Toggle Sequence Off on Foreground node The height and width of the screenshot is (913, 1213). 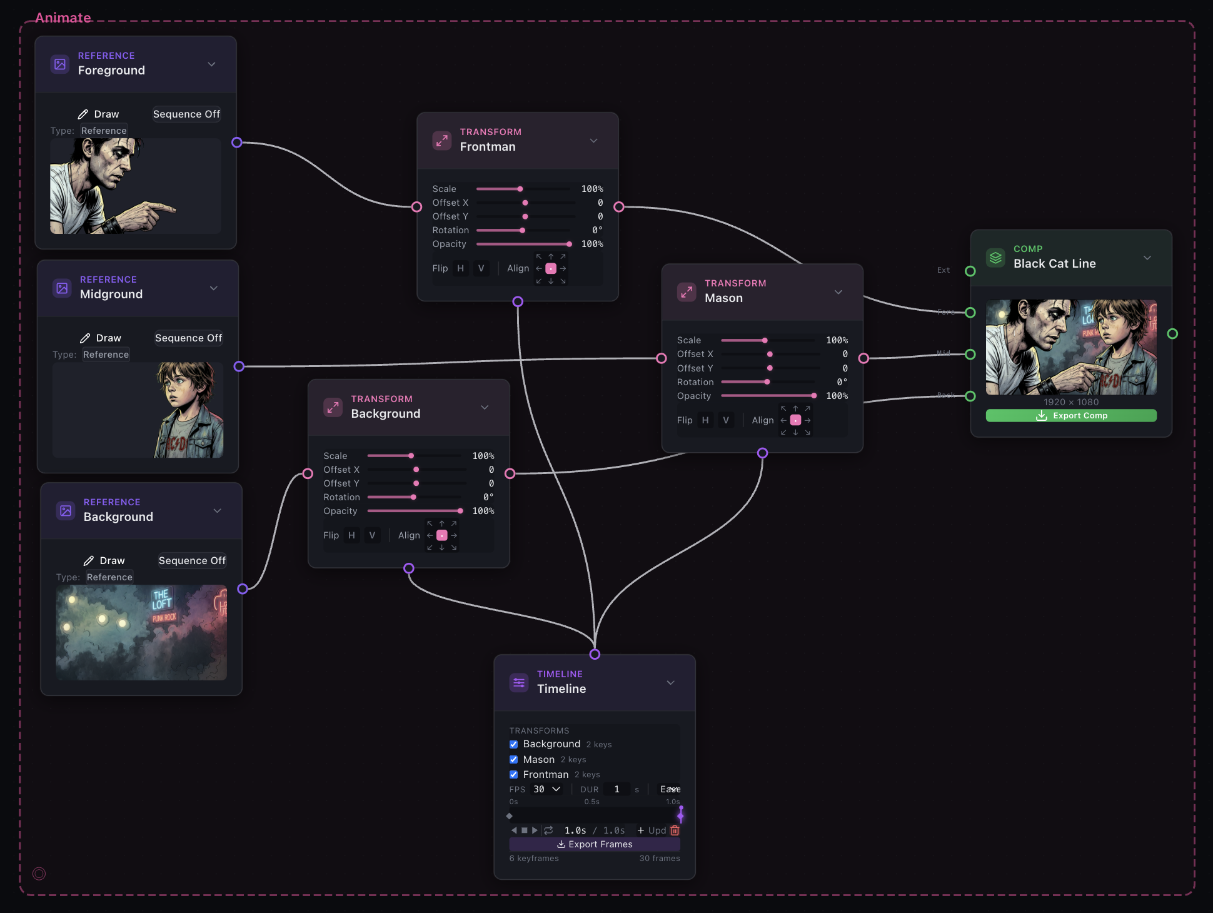pyautogui.click(x=186, y=114)
